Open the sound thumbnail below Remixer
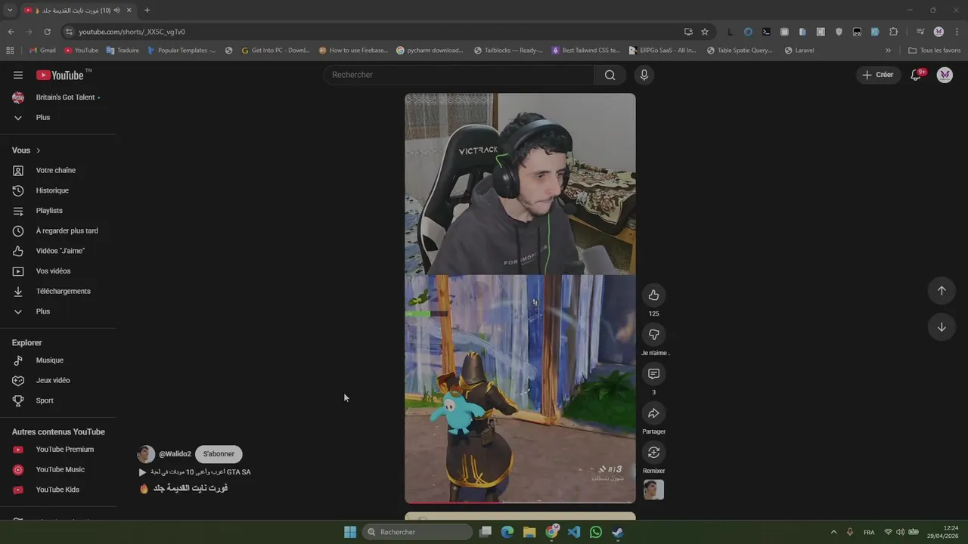 click(x=653, y=490)
